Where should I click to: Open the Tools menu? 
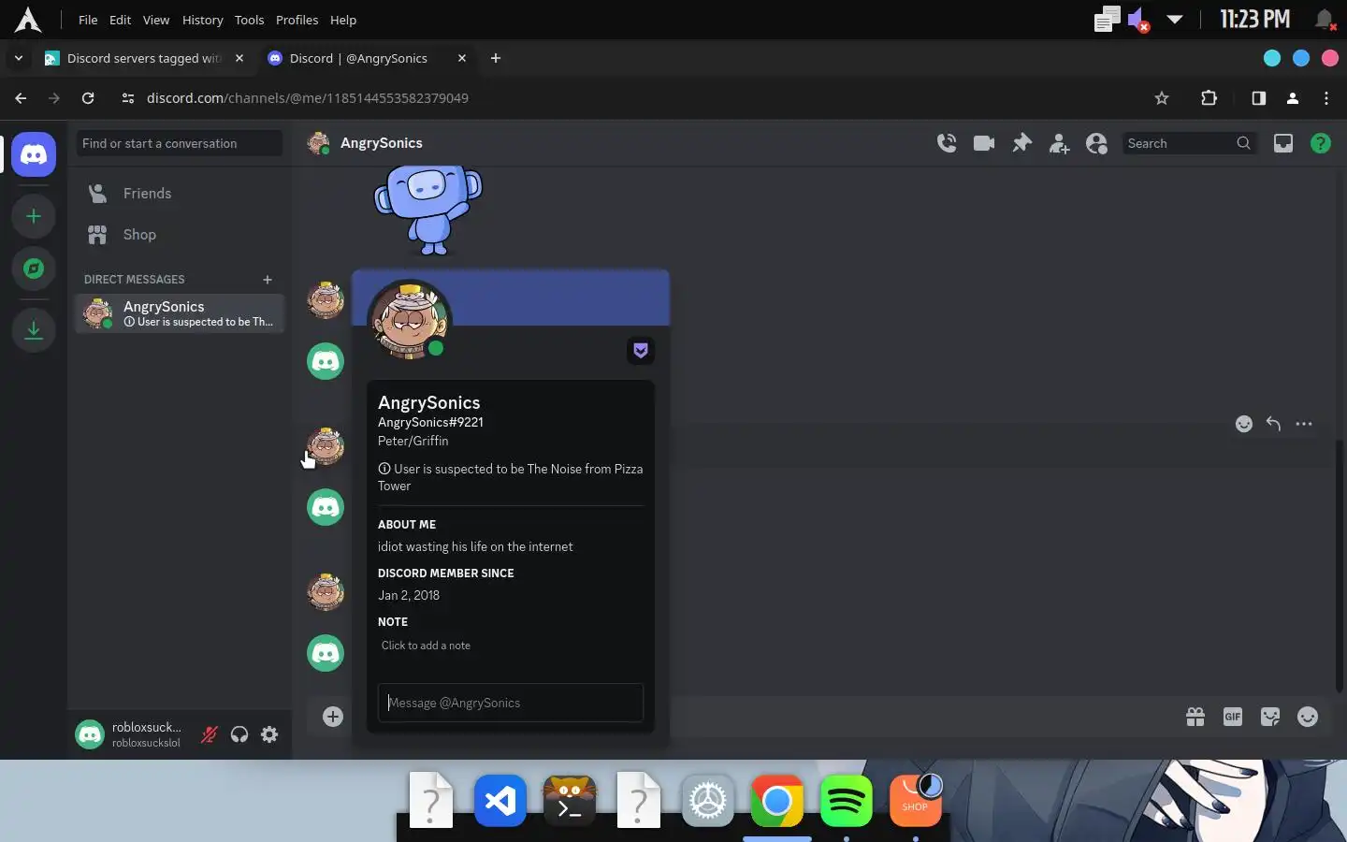click(249, 20)
